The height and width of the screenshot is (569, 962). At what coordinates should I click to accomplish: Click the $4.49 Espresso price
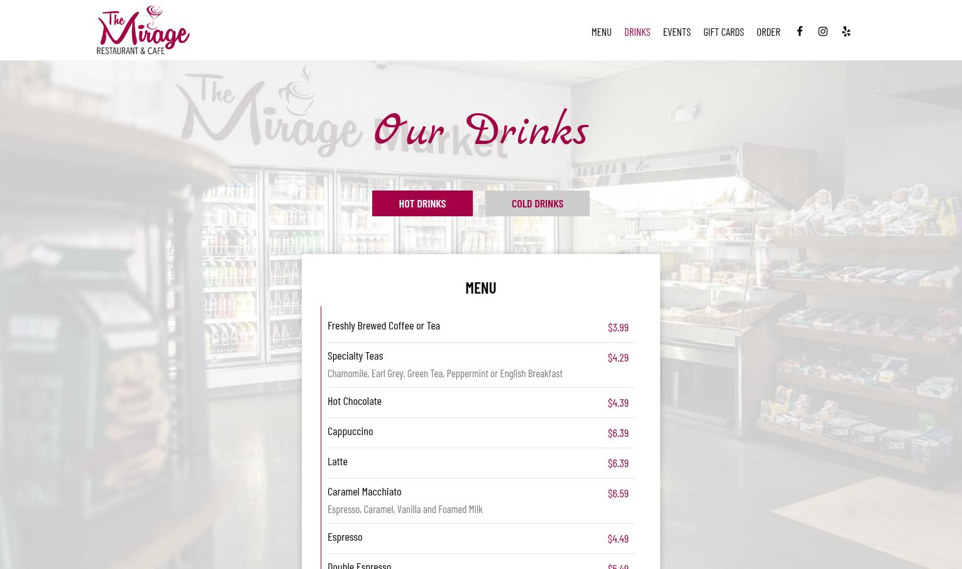coord(617,538)
